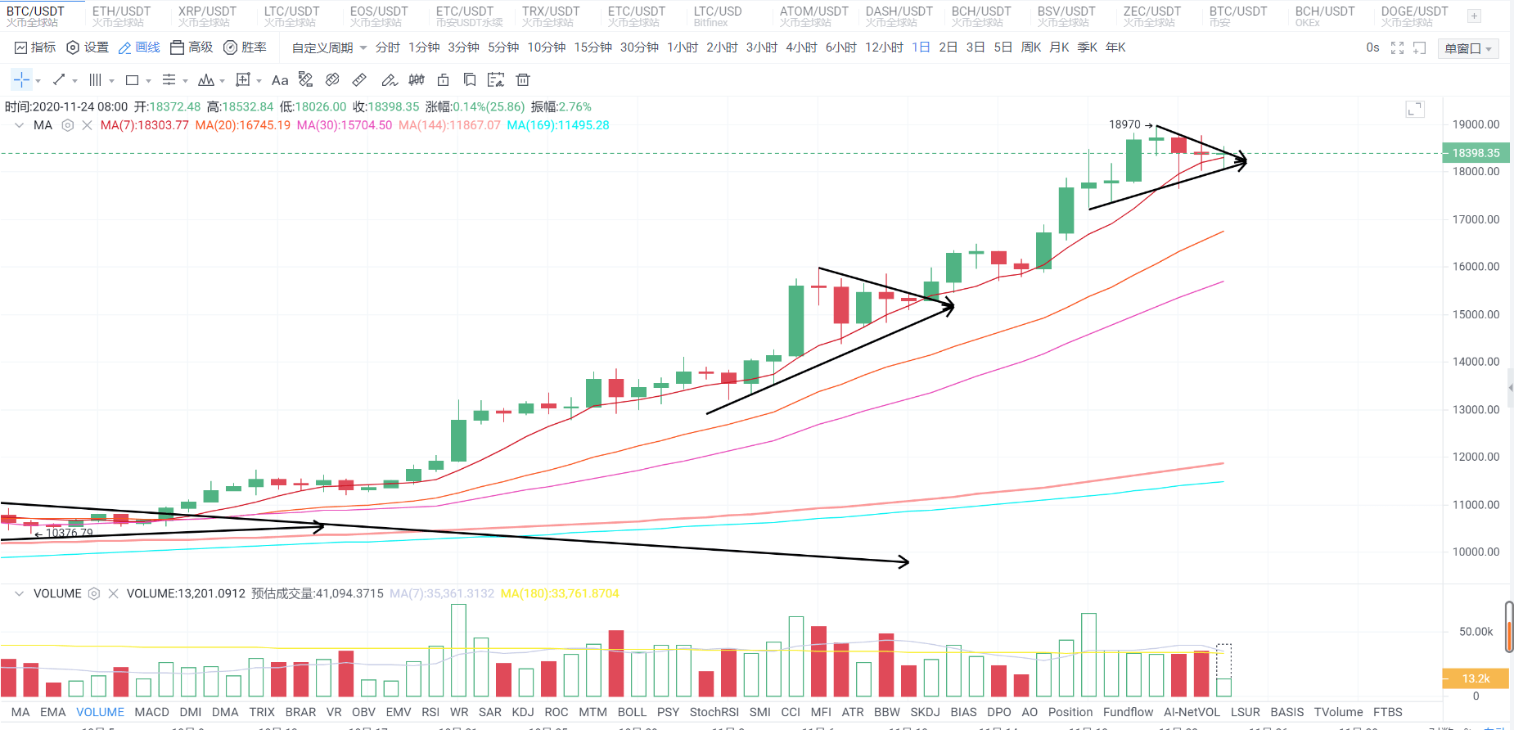Select the MACD indicator tab

151,712
